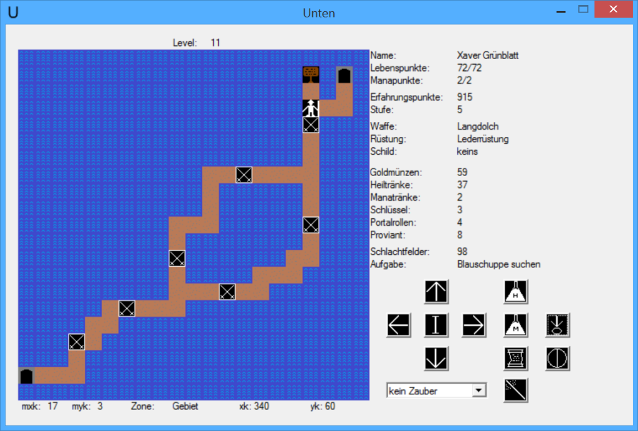Click the dark cave entrance at bottom left
Viewport: 638px width, 431px height.
(x=26, y=376)
